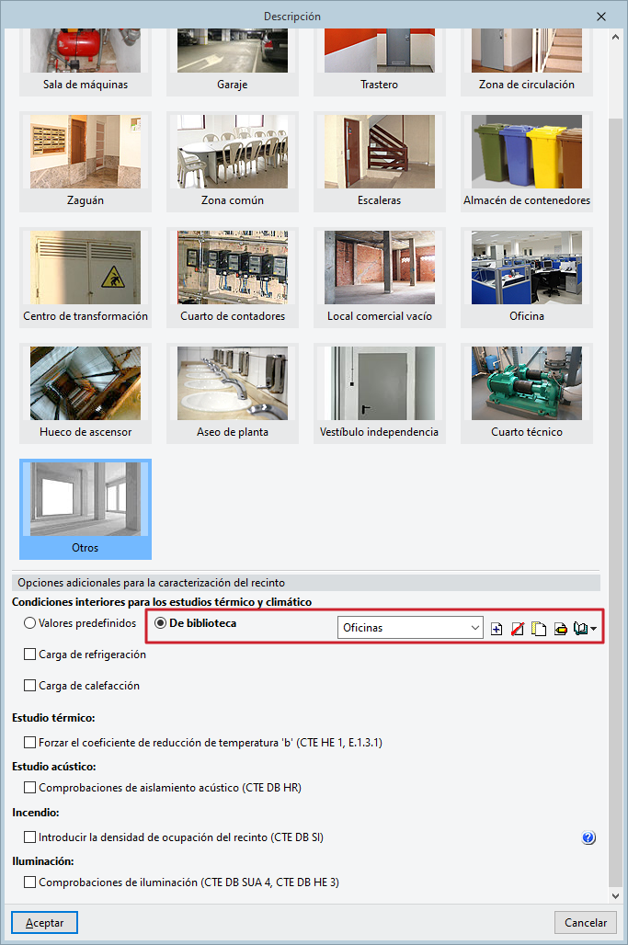This screenshot has width=628, height=945.
Task: Click the vertical scrollbar thumb
Action: (615, 502)
